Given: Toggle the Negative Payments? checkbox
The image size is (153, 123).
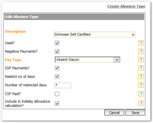Looking at the screenshot, I should point(57,51).
